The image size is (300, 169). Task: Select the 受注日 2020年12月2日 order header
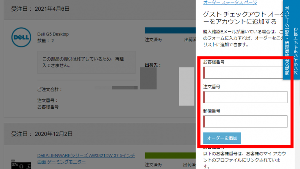(x=42, y=134)
